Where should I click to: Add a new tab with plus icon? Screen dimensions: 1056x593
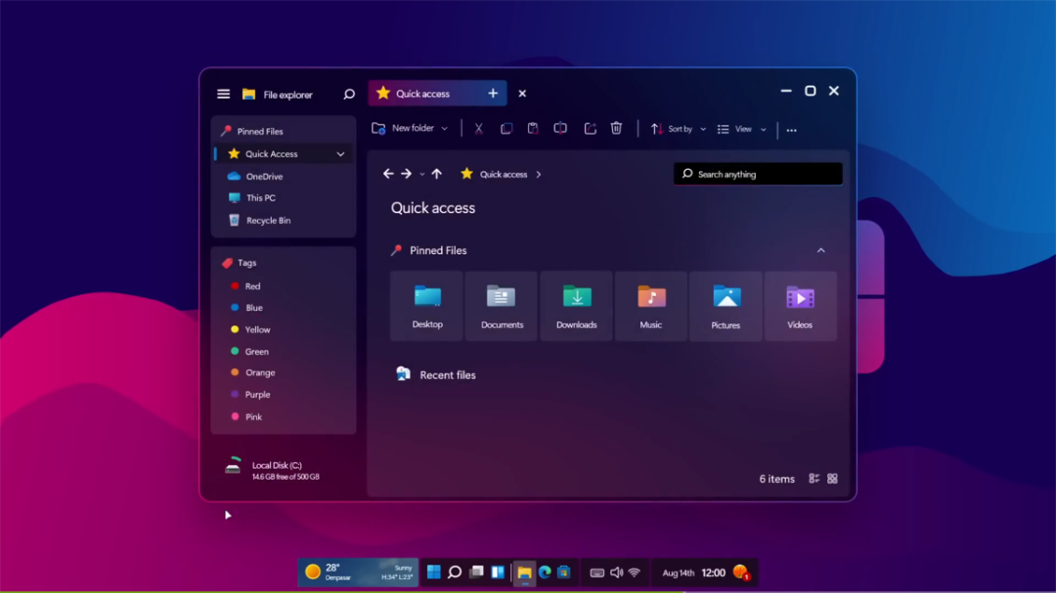(493, 94)
